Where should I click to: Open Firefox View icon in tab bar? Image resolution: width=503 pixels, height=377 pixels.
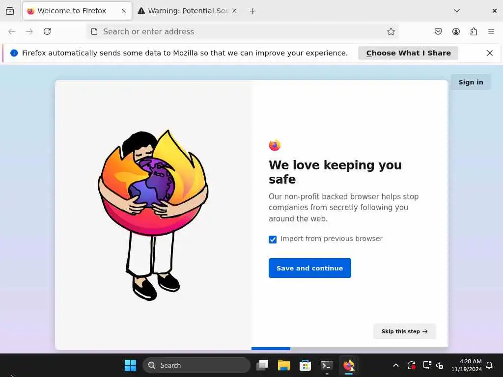[x=10, y=11]
